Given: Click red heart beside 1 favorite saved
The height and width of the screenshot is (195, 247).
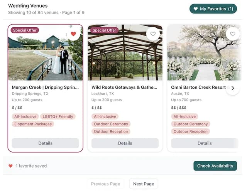Looking at the screenshot, I should (10, 166).
